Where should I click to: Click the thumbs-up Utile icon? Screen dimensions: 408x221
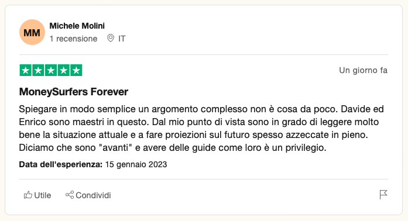pos(28,195)
